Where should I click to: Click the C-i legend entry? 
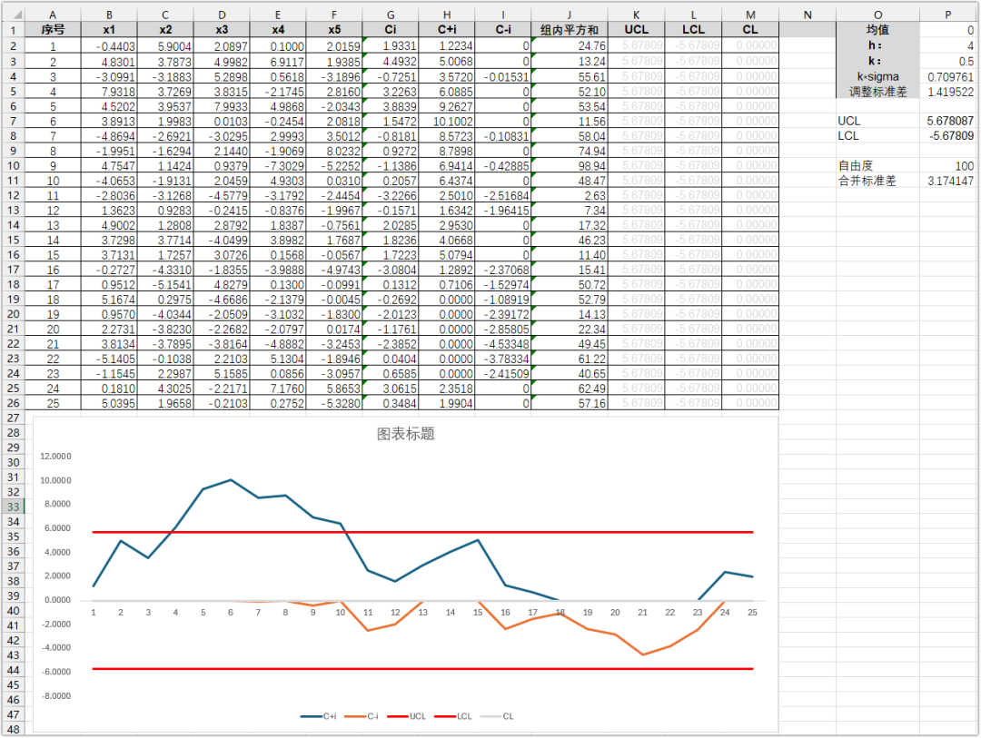tap(362, 716)
